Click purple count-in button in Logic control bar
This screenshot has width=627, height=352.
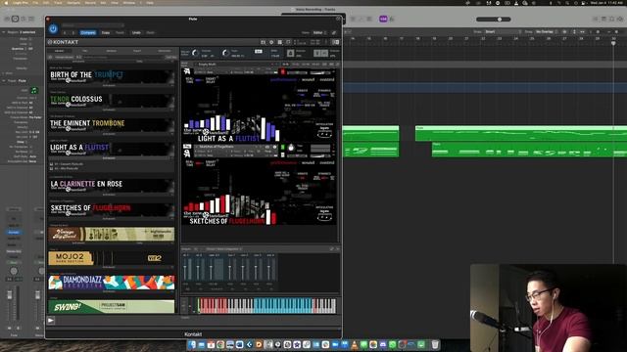click(383, 19)
